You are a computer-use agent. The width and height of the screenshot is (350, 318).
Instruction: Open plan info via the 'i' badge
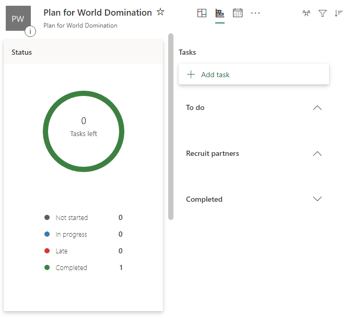pyautogui.click(x=30, y=31)
